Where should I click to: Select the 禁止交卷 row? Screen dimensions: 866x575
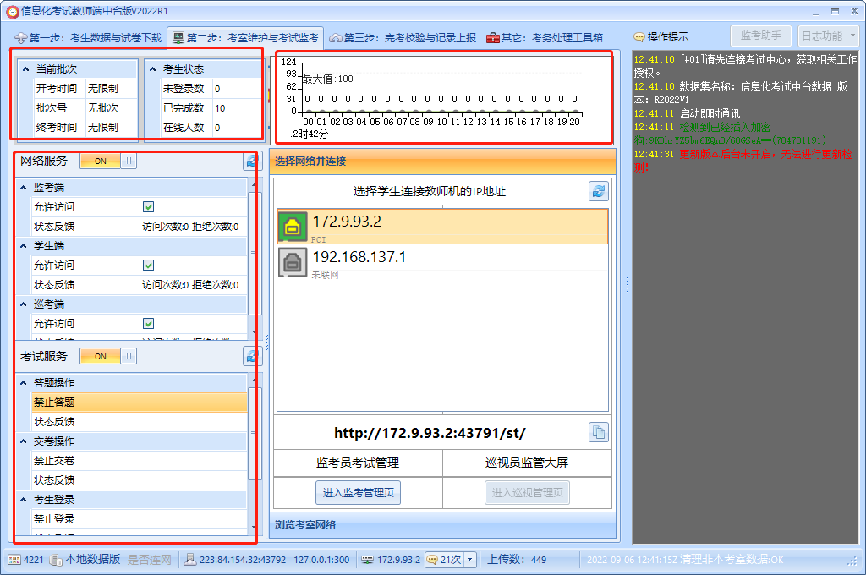(140, 461)
